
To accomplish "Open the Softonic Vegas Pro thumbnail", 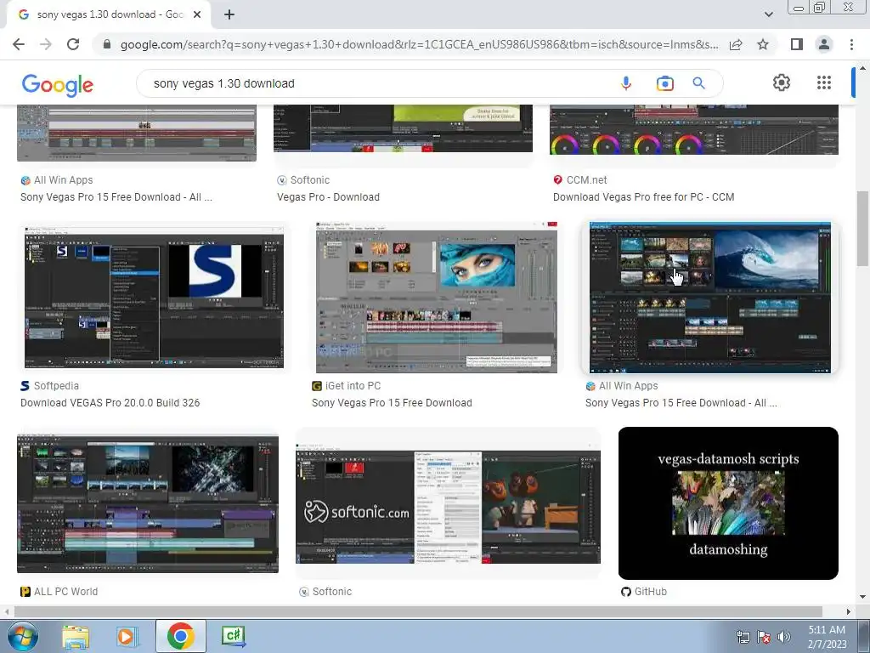I will click(404, 129).
